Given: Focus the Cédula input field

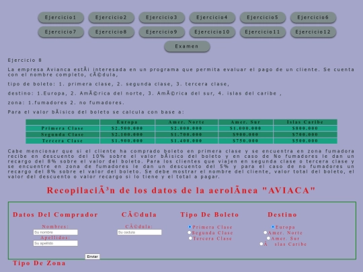Looking at the screenshot, I should tap(139, 232).
